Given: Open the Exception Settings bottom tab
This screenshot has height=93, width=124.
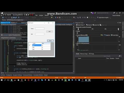Looking at the screenshot, I should click(17, 75).
